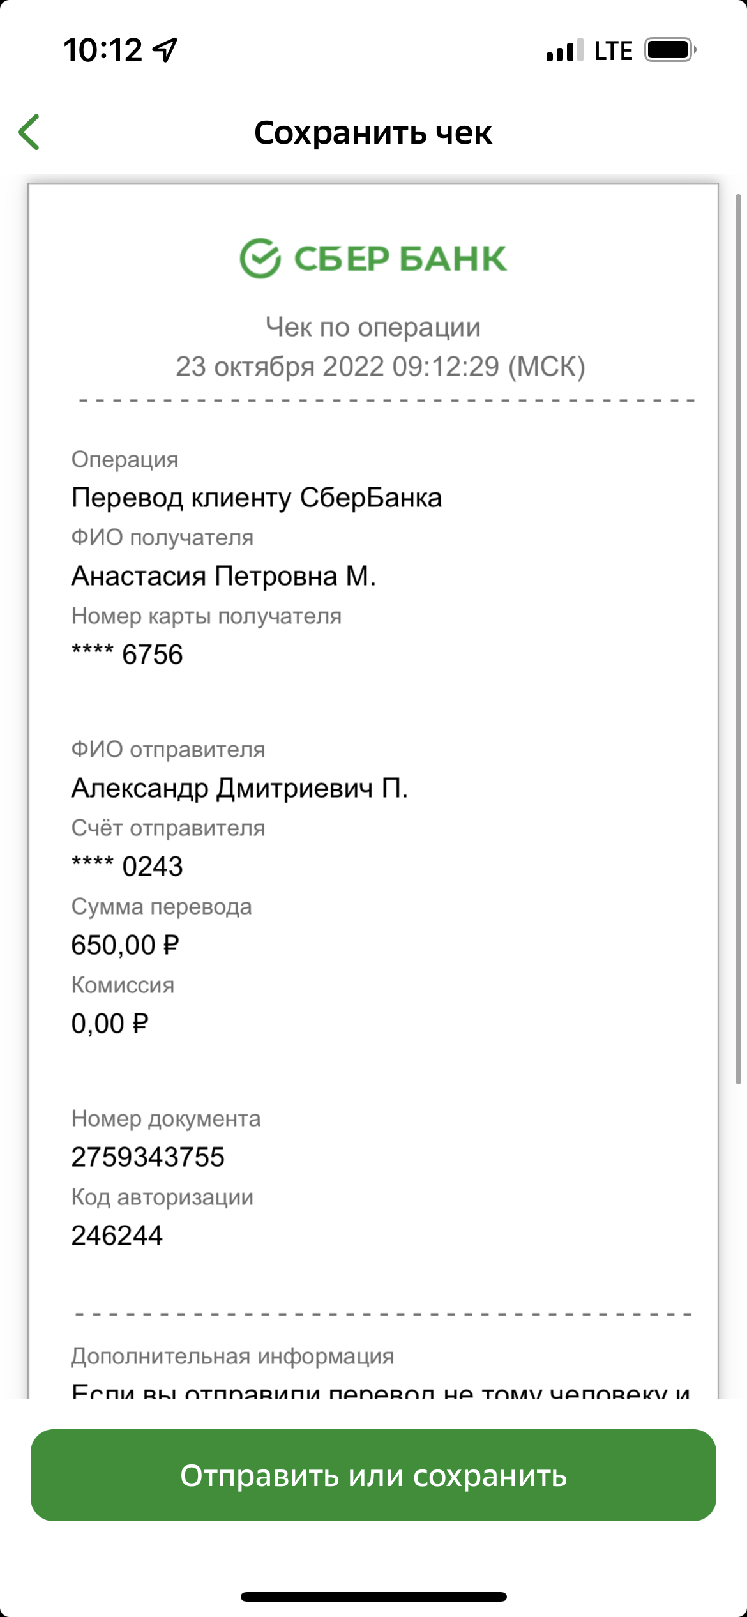Tap the Дополнительная информация section heading

(232, 1355)
